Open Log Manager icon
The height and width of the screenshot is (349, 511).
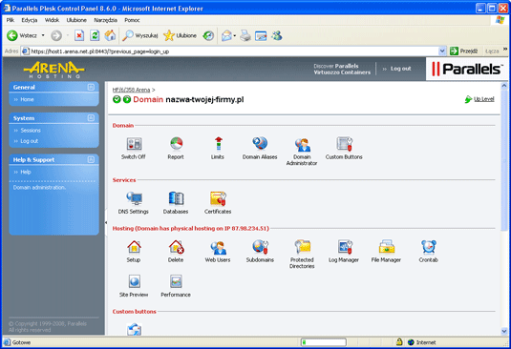344,247
